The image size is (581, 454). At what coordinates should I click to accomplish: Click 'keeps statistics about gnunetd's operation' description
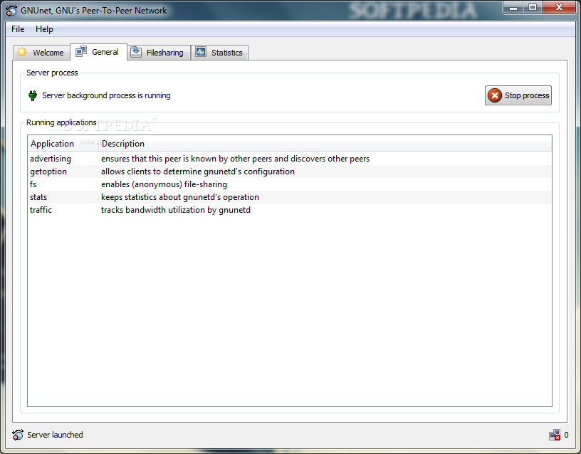[179, 197]
